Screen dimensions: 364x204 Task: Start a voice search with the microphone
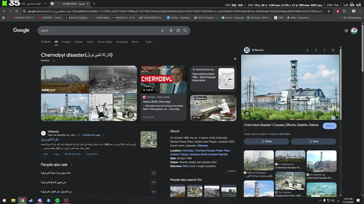click(171, 31)
